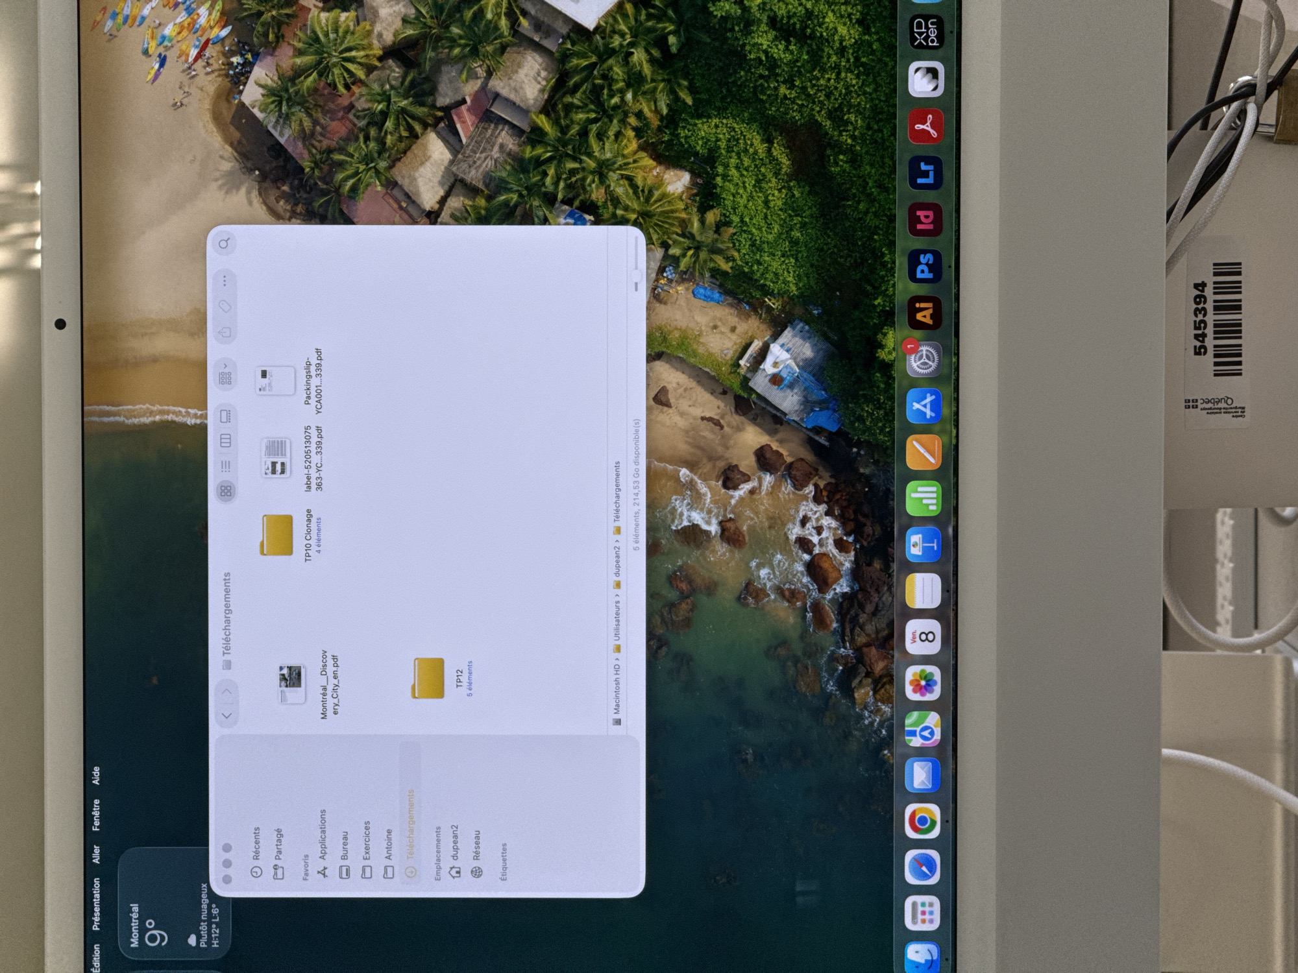Click the Étiquettes section header
The height and width of the screenshot is (973, 1298).
point(504,861)
